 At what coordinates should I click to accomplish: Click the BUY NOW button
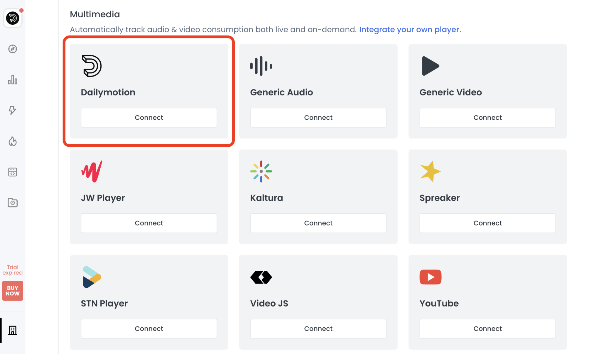pyautogui.click(x=12, y=291)
